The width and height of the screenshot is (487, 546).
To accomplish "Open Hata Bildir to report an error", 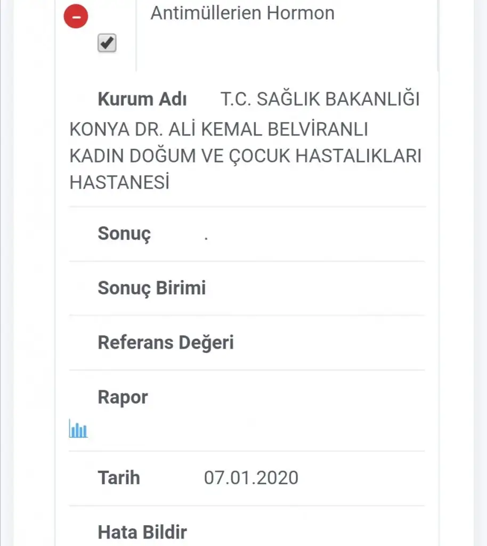I will pyautogui.click(x=142, y=532).
